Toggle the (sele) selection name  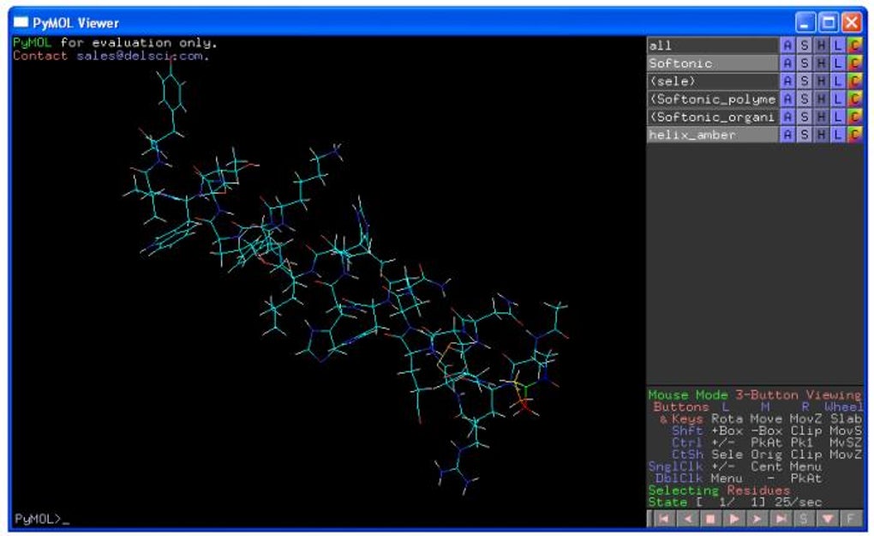[x=712, y=81]
